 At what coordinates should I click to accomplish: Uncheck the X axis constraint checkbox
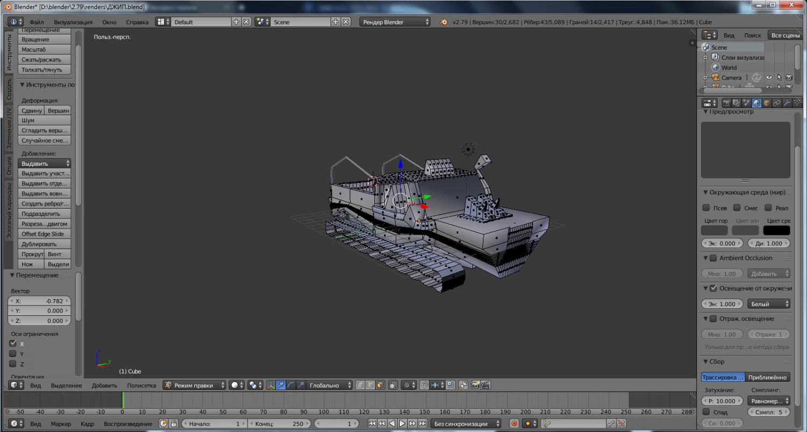pyautogui.click(x=13, y=344)
